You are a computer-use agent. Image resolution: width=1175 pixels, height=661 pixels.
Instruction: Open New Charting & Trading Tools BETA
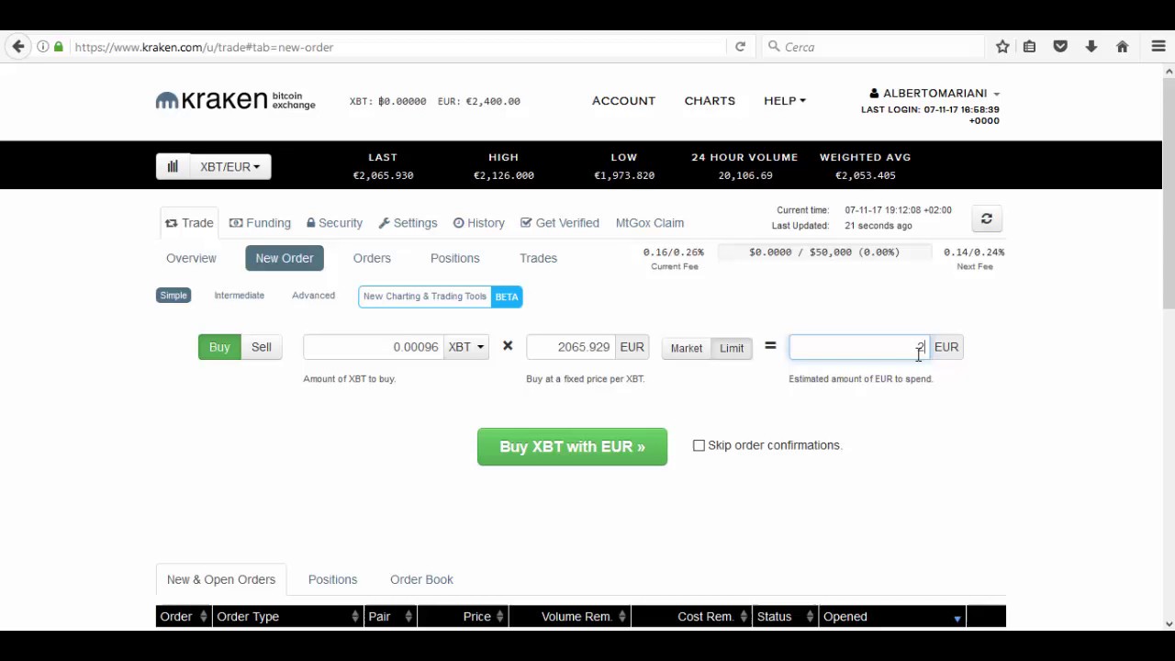click(440, 297)
